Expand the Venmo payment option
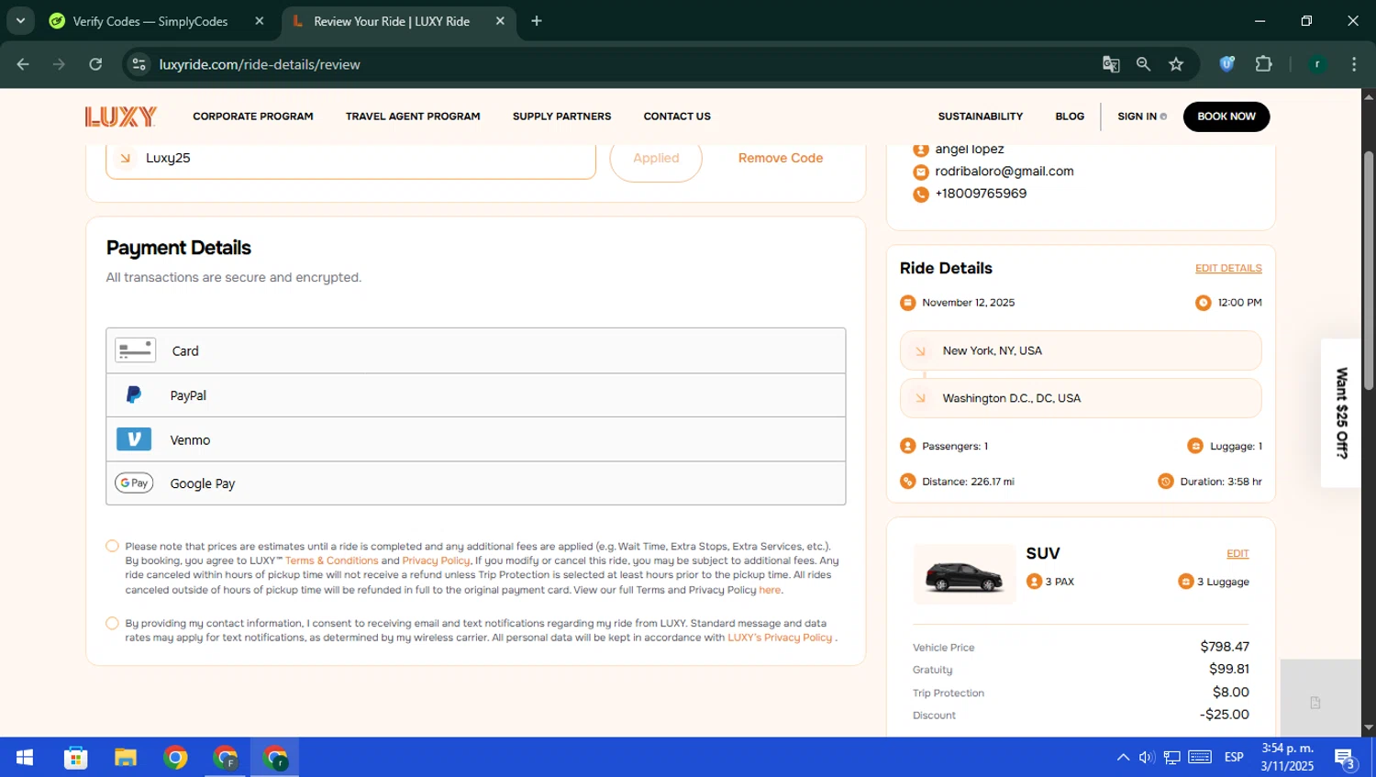The image size is (1376, 777). click(x=475, y=439)
